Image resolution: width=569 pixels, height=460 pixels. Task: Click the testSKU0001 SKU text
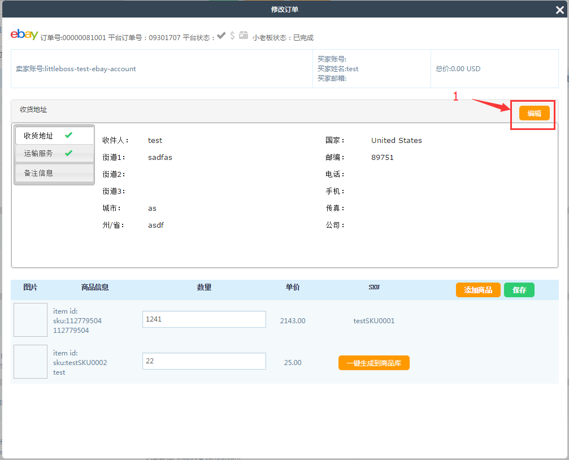[x=373, y=321]
